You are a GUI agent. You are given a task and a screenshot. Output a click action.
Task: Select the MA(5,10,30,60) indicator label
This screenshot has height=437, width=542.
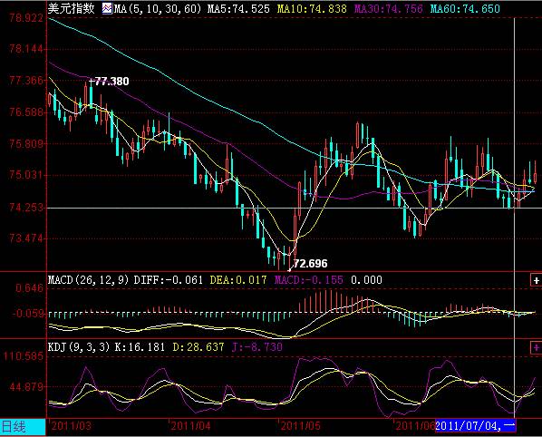tap(158, 9)
